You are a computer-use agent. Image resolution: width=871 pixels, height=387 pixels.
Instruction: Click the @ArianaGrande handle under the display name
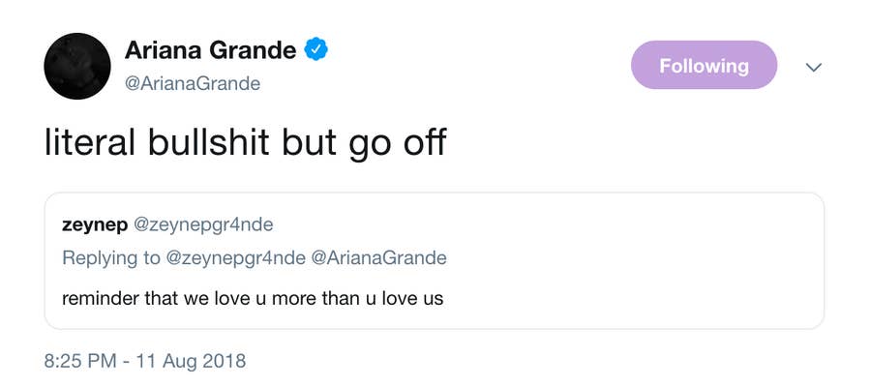pyautogui.click(x=193, y=83)
